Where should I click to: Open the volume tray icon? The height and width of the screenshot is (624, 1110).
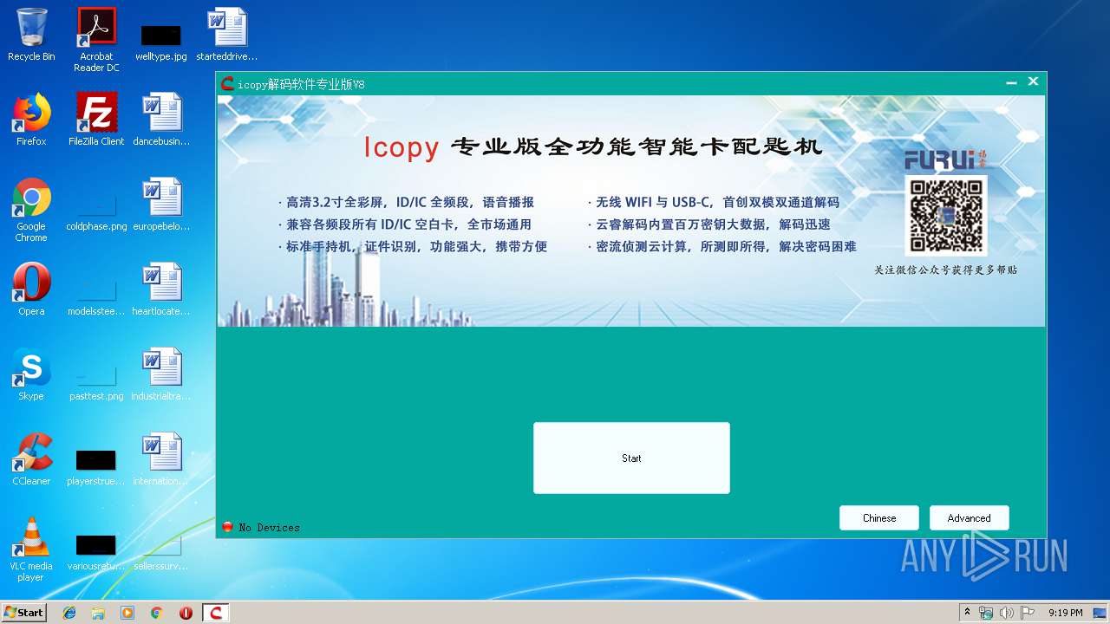coord(1007,613)
